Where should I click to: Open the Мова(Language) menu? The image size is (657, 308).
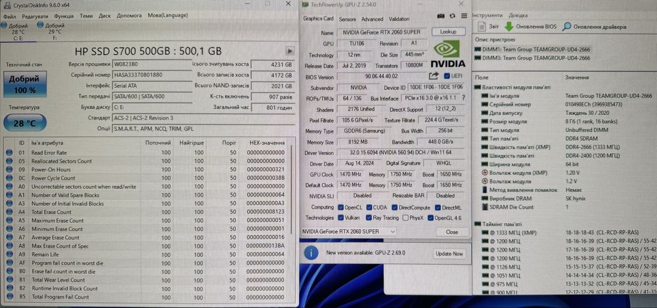pyautogui.click(x=168, y=16)
